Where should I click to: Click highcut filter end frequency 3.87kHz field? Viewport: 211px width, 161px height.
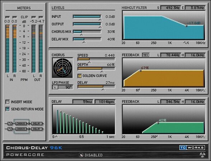(x=195, y=8)
